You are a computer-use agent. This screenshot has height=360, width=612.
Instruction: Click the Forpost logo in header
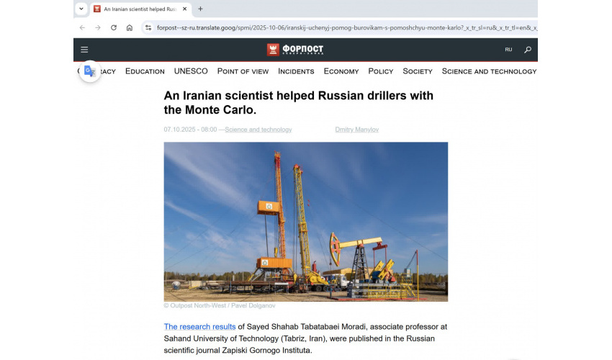click(295, 50)
